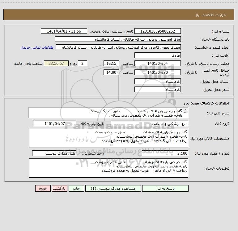Open مشاهده مدارک پیوستی (1) button
Screen dimensions: 238x231
pyautogui.click(x=113, y=189)
